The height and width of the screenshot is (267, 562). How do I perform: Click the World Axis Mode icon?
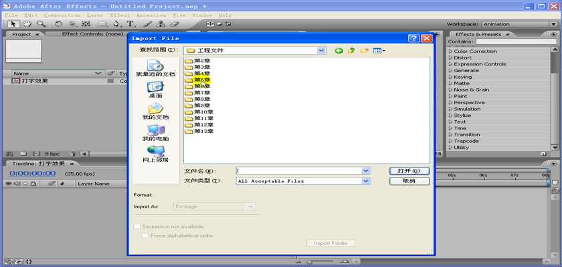(219, 24)
